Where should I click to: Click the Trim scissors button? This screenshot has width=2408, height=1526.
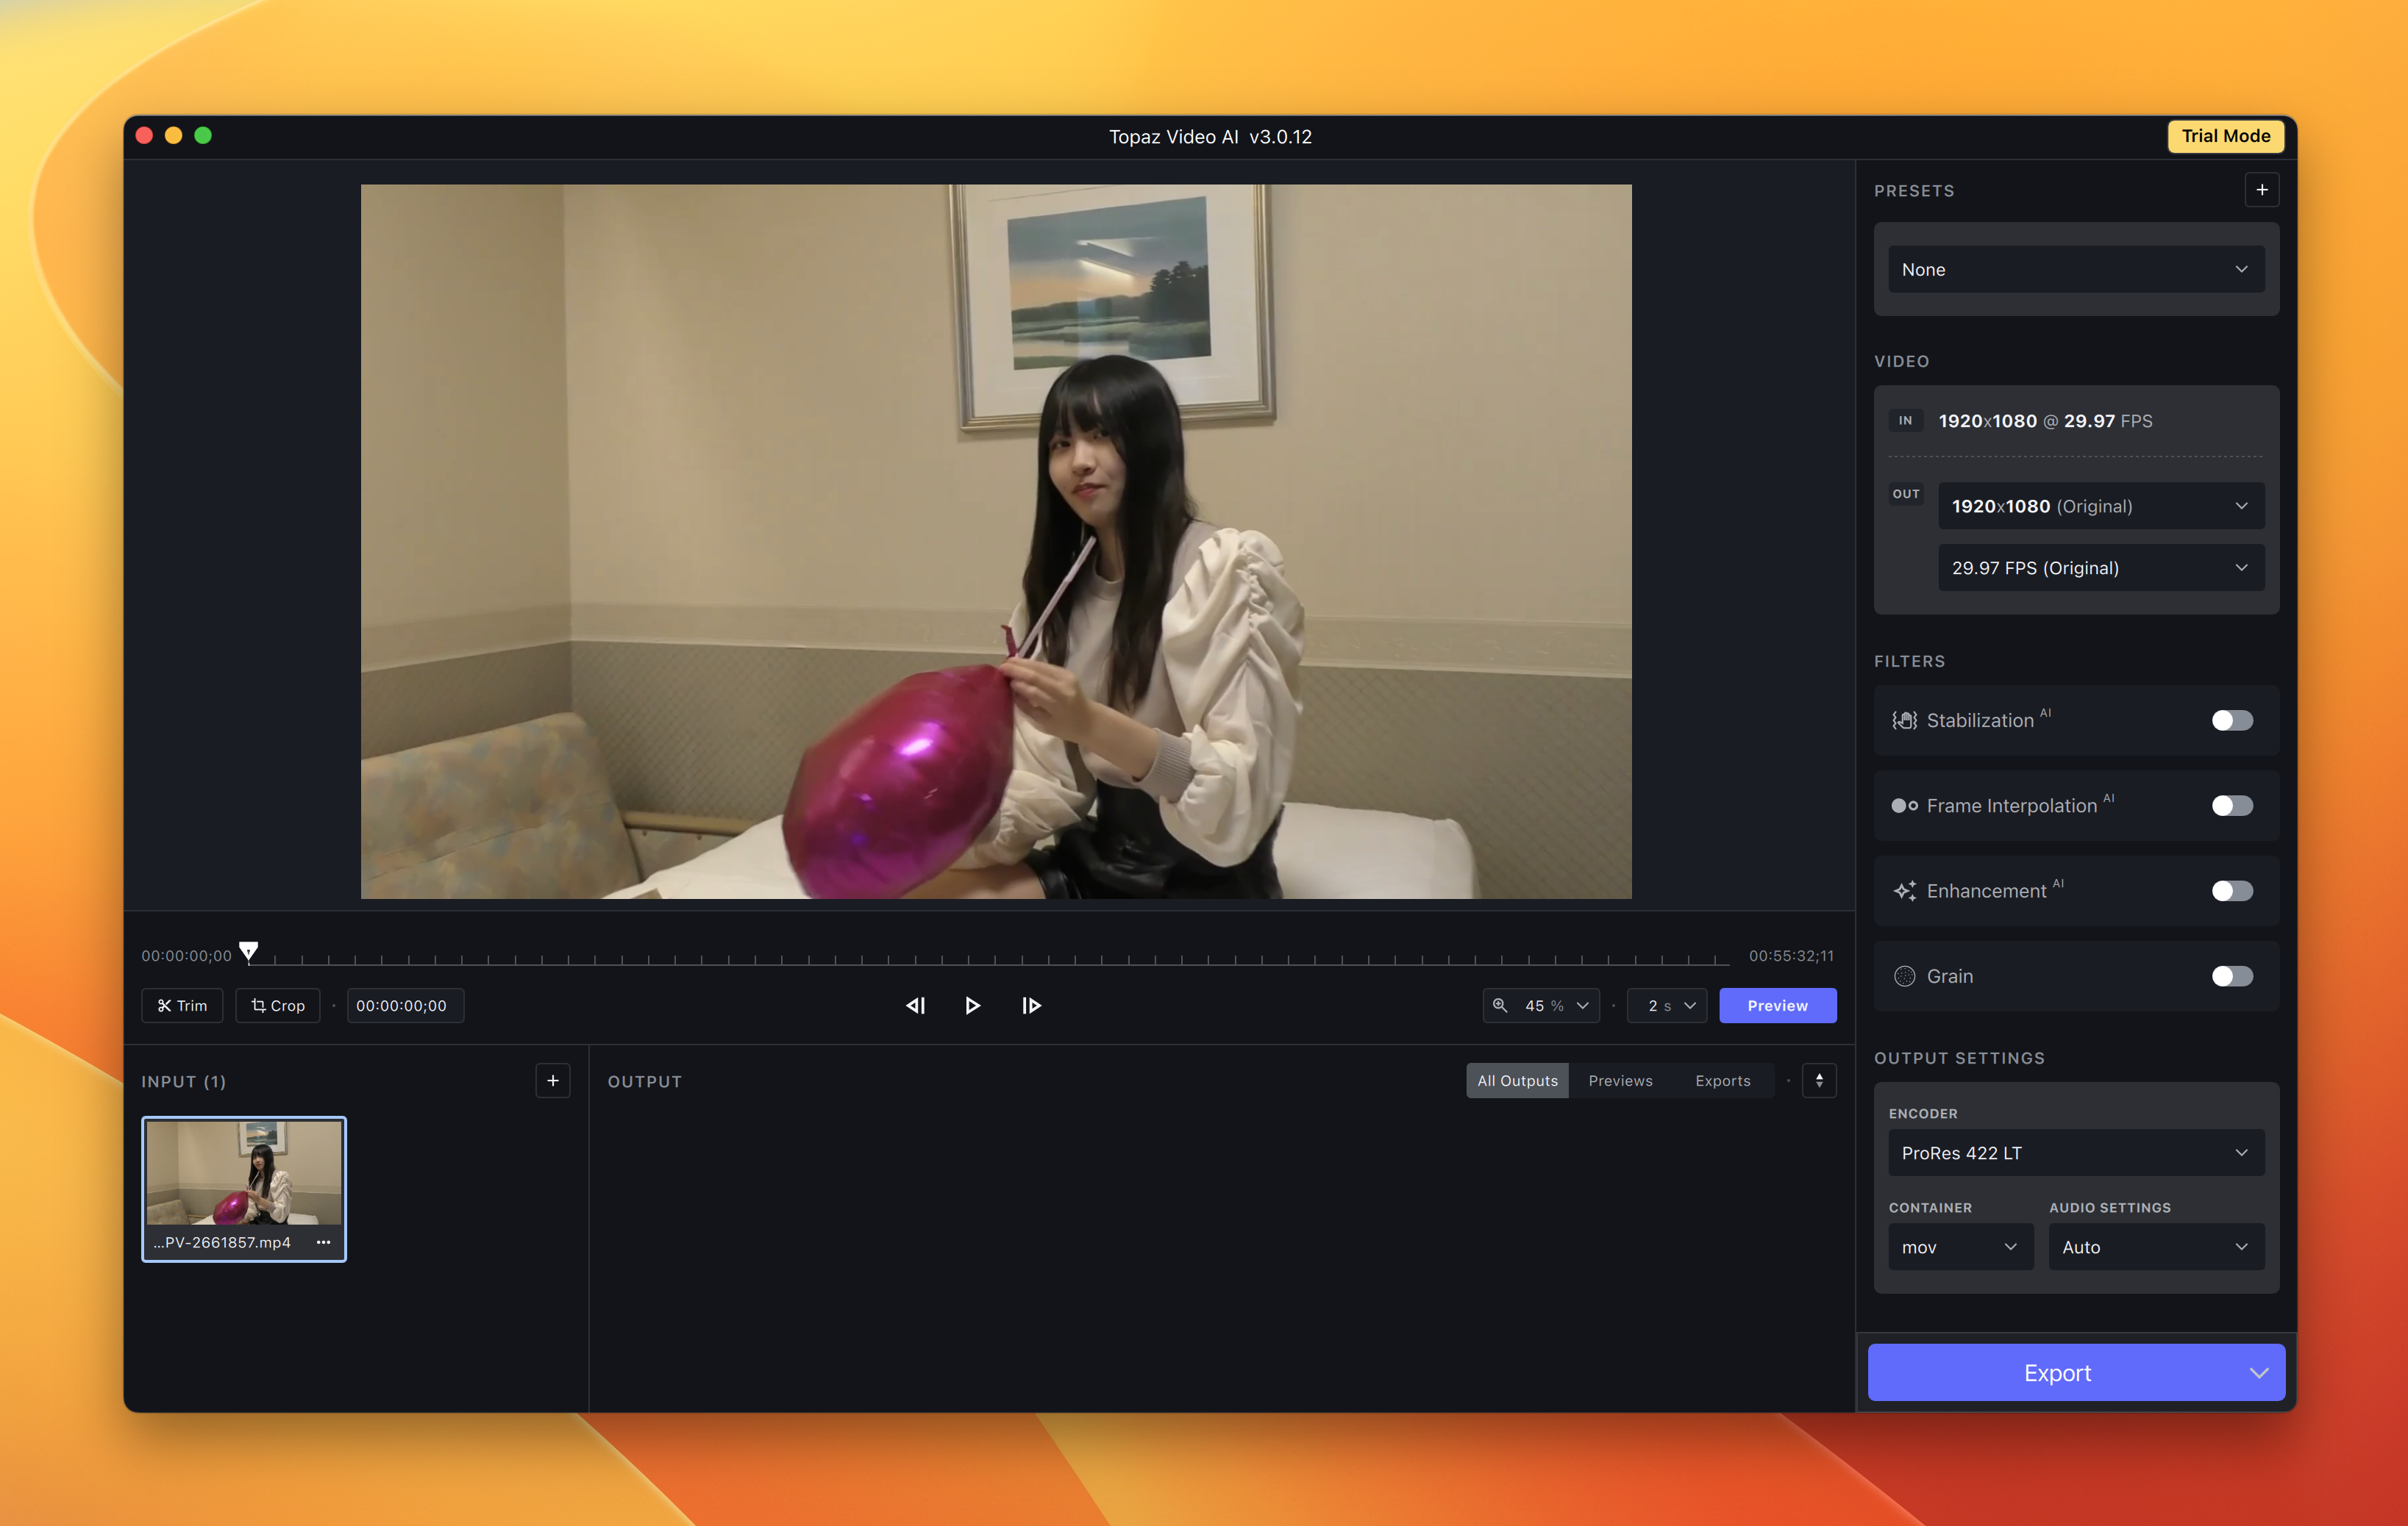182,1006
